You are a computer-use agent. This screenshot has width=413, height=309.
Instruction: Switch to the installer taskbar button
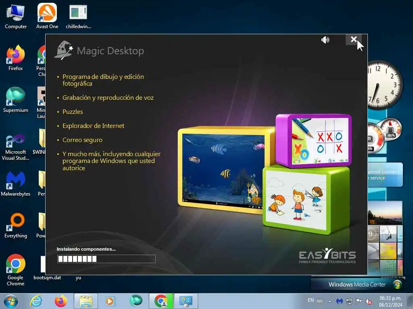(186, 301)
